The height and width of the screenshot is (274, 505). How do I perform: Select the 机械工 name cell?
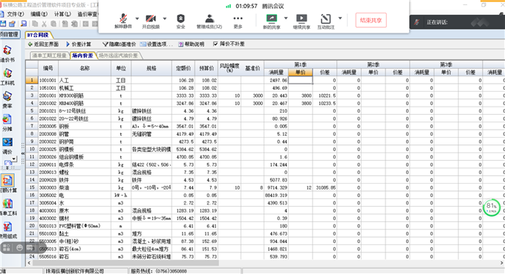click(x=85, y=88)
